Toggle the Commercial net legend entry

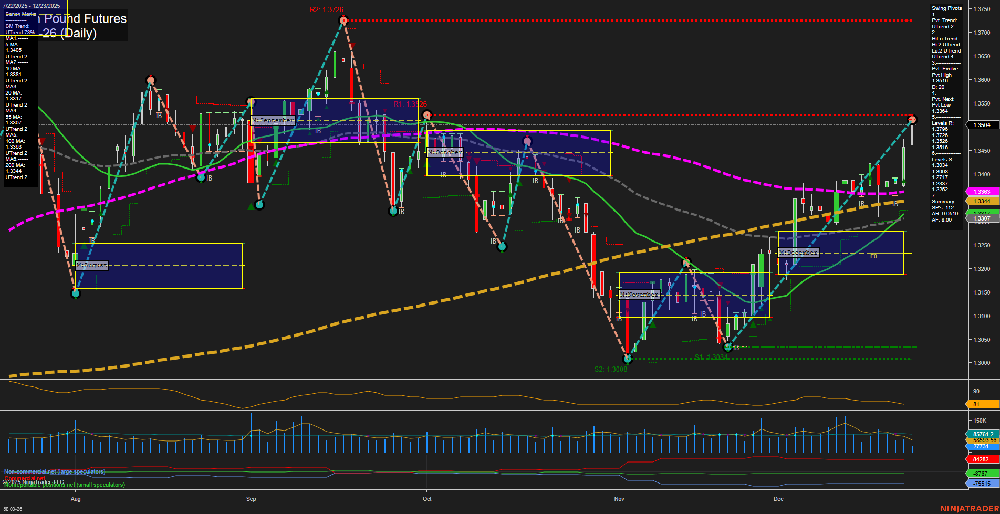24,478
